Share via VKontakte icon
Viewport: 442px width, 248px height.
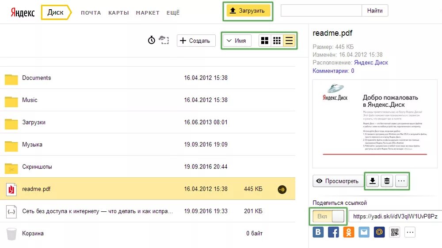(318, 232)
